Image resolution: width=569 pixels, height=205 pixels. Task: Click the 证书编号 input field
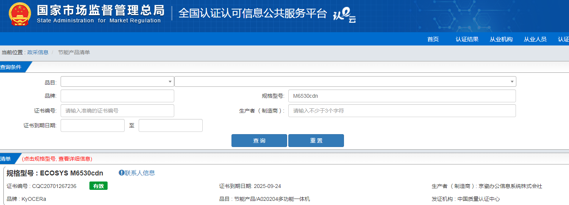117,111
